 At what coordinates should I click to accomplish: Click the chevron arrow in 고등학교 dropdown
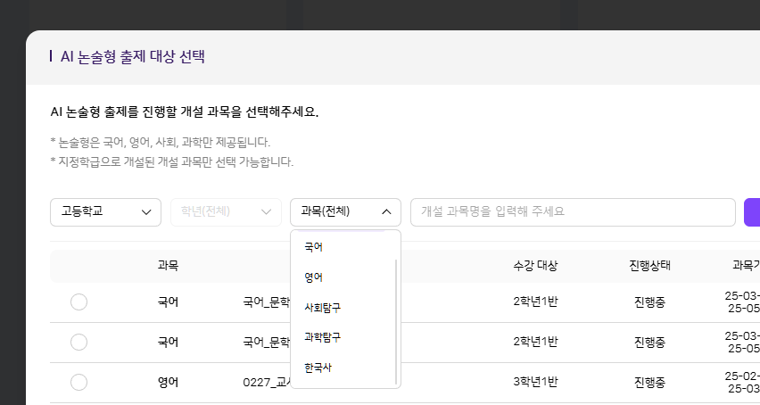146,212
